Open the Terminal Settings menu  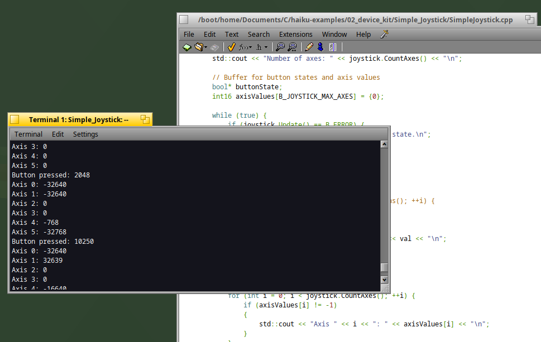(x=85, y=134)
